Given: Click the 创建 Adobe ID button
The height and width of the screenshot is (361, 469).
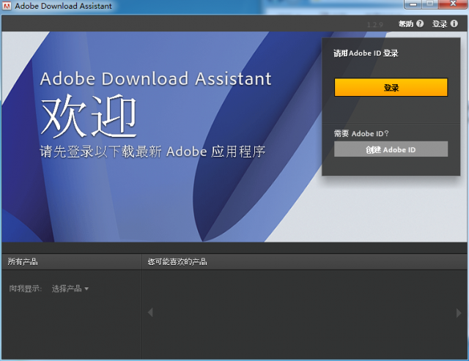Looking at the screenshot, I should (391, 149).
